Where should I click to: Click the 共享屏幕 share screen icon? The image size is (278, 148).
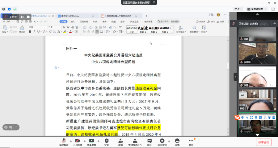[x=91, y=142]
